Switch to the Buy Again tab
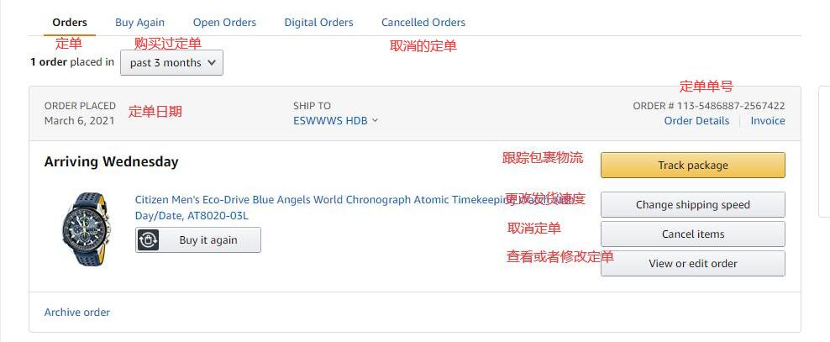830x342 pixels. pos(139,23)
